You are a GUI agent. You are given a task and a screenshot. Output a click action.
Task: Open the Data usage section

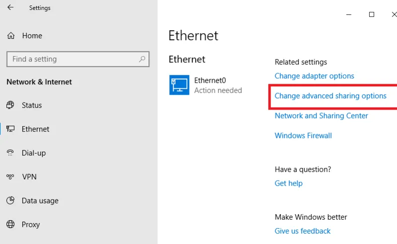[x=40, y=201]
